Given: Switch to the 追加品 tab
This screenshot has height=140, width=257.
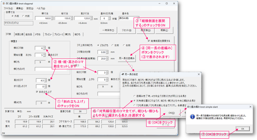Looking at the screenshot, I should 29,34.
